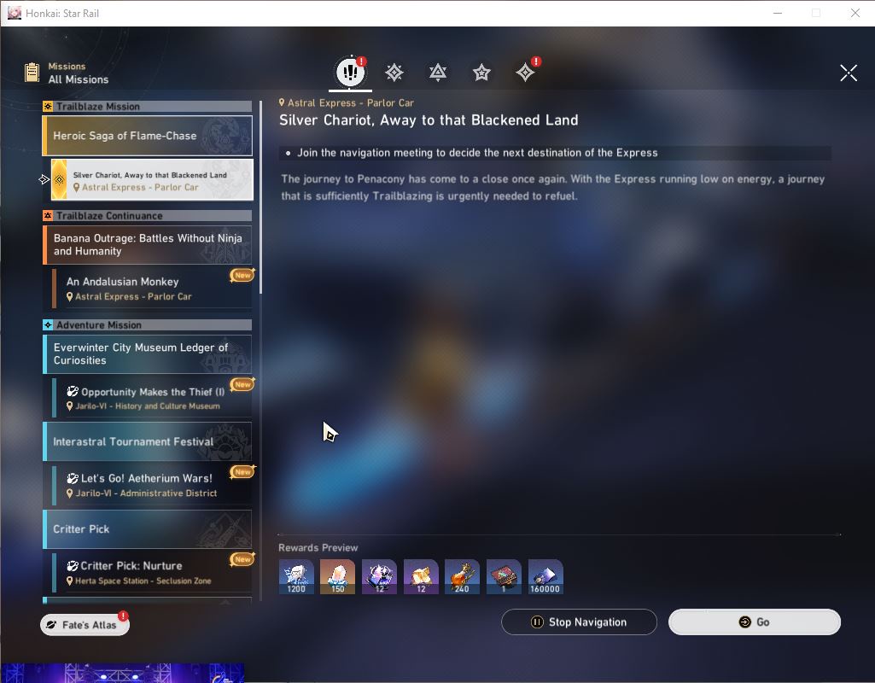This screenshot has height=683, width=875.
Task: Click the 1200 Trailblaze EXP reward icon
Action: tap(296, 576)
